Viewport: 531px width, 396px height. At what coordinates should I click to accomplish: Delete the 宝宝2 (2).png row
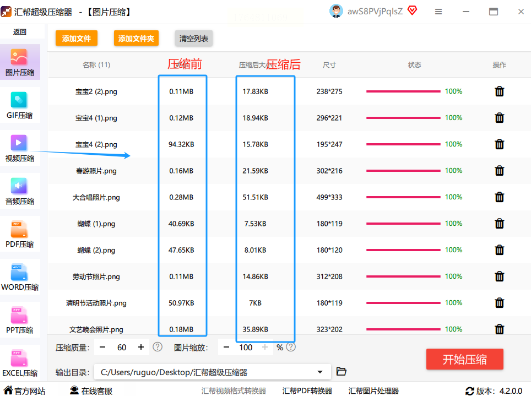[x=499, y=91]
